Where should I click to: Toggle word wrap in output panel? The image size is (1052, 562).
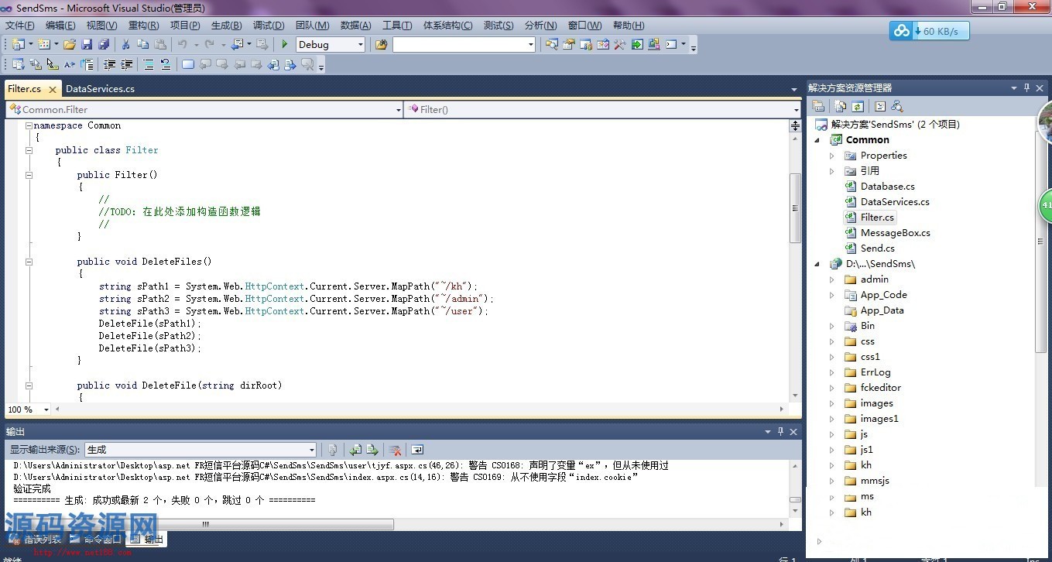417,450
